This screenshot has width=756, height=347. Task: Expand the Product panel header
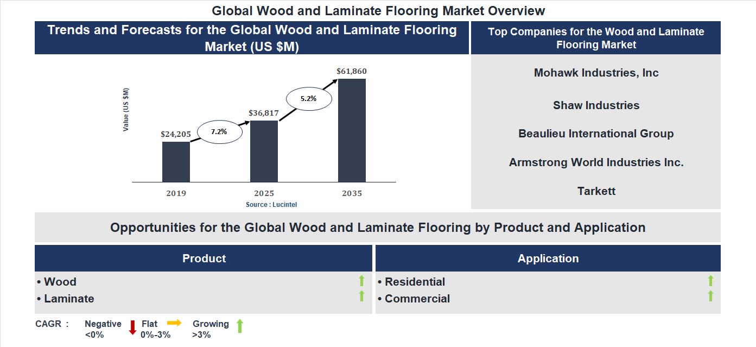(204, 258)
